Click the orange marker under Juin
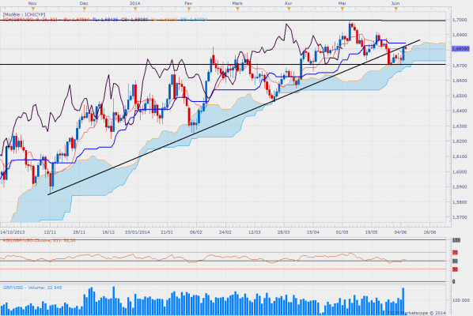Viewport: 473px width, 316px height. (395, 9)
